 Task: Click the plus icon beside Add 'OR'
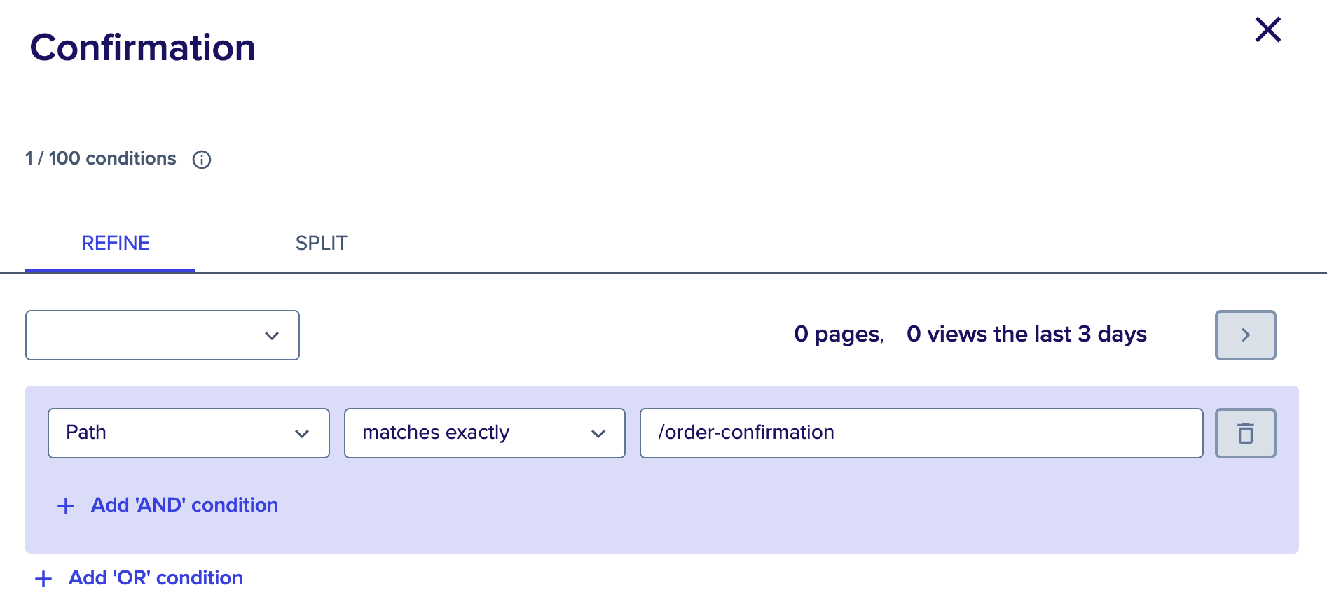43,579
